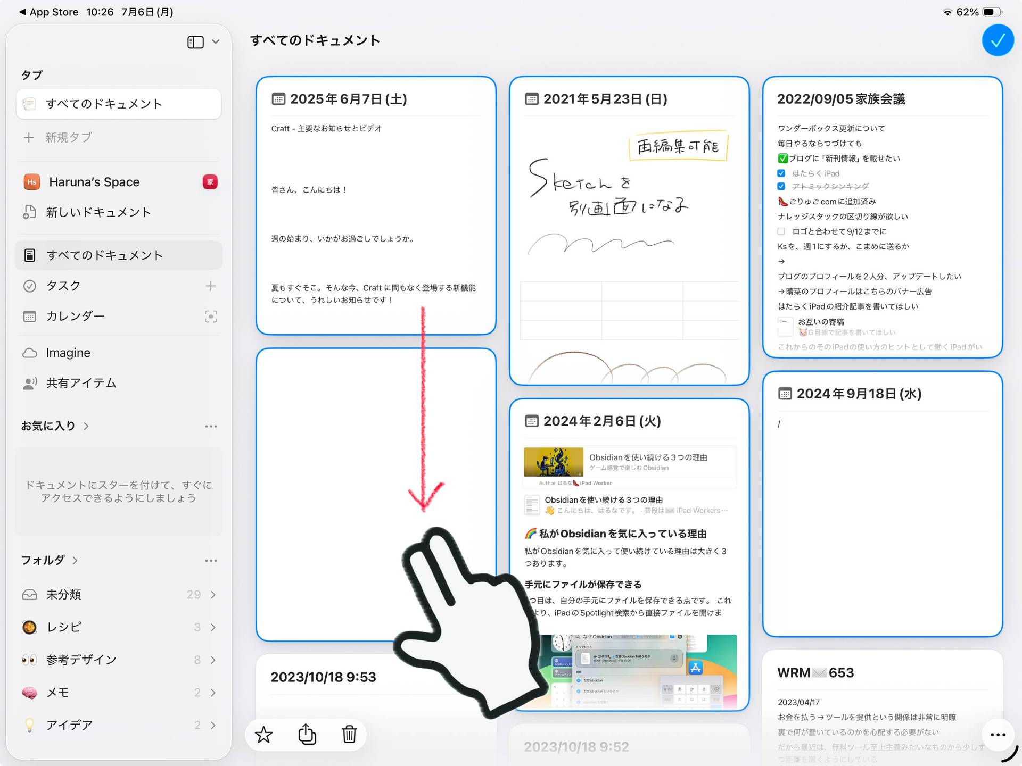Open Imagine in sidebar
The height and width of the screenshot is (766, 1022).
click(119, 353)
